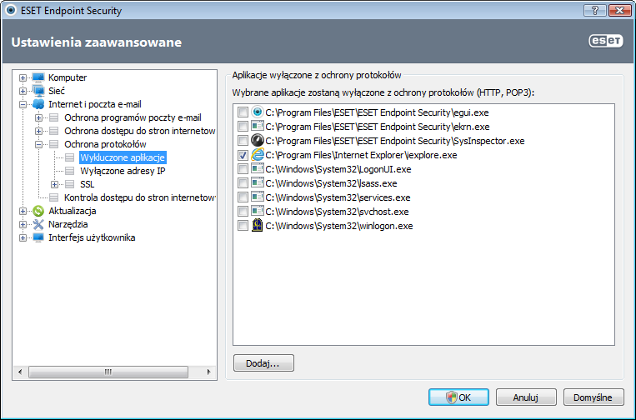The image size is (636, 420).
Task: Click the ESET logo in header
Action: point(606,41)
